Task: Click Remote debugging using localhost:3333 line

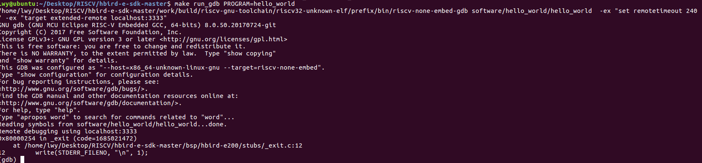Action: (68, 131)
